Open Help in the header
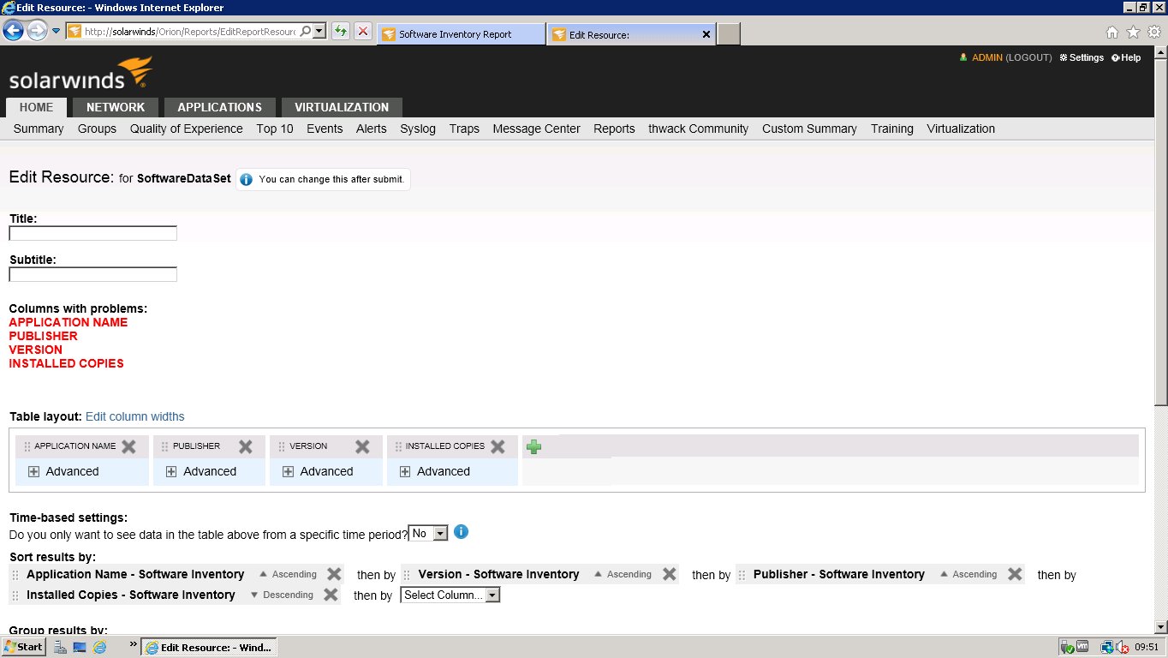The height and width of the screenshot is (658, 1168). pos(1126,57)
